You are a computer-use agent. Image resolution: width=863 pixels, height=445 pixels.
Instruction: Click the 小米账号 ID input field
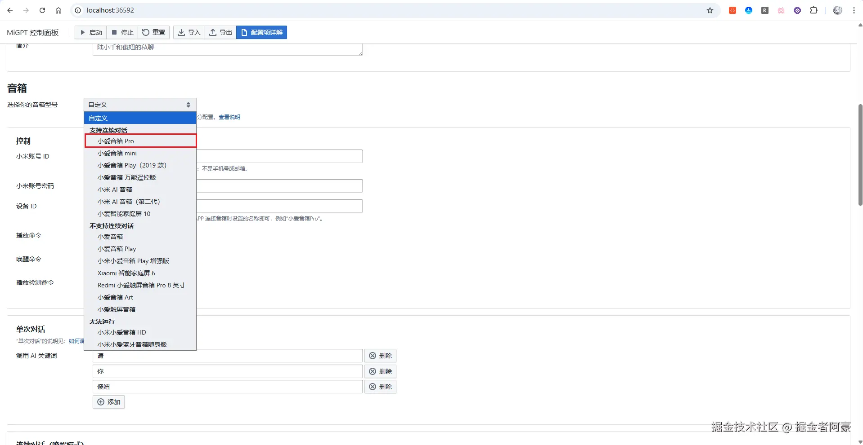tap(279, 156)
